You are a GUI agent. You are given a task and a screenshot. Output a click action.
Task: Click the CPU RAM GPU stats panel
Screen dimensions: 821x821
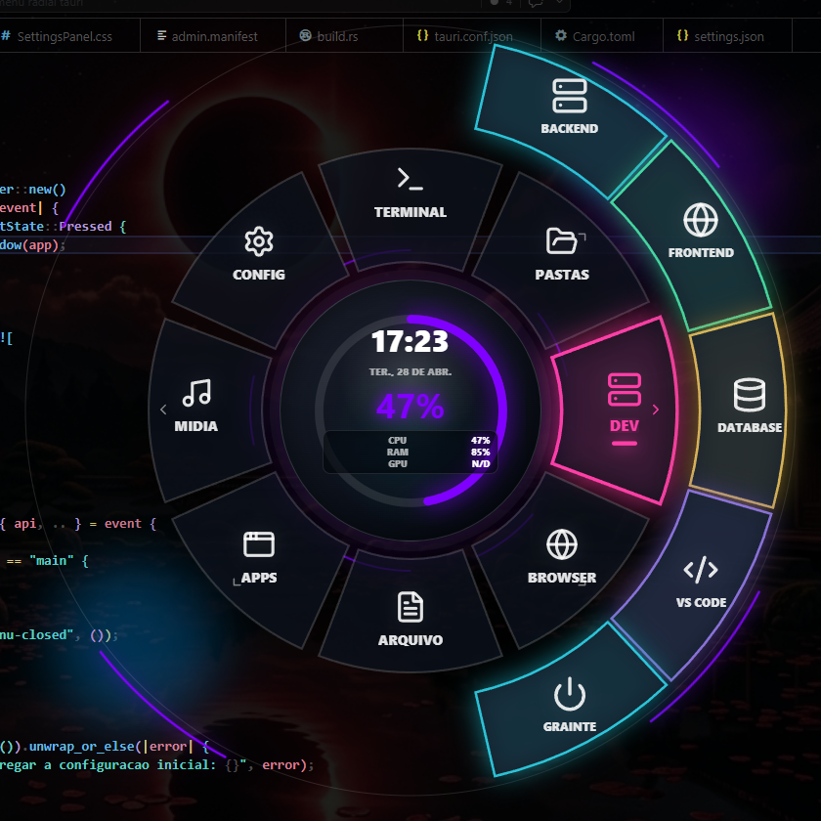pyautogui.click(x=410, y=453)
